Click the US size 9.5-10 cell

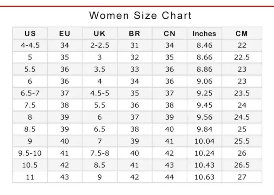pyautogui.click(x=30, y=153)
